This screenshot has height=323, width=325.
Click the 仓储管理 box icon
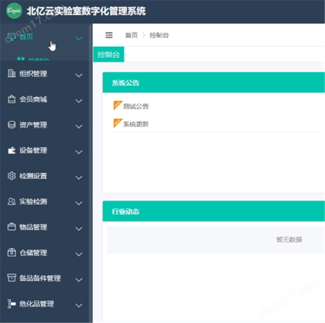(12, 253)
